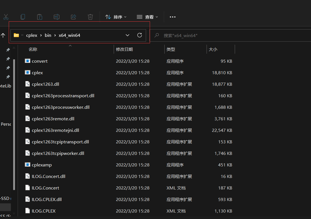Show hidden path via double chevron
311x219 pixels.
tap(22, 35)
